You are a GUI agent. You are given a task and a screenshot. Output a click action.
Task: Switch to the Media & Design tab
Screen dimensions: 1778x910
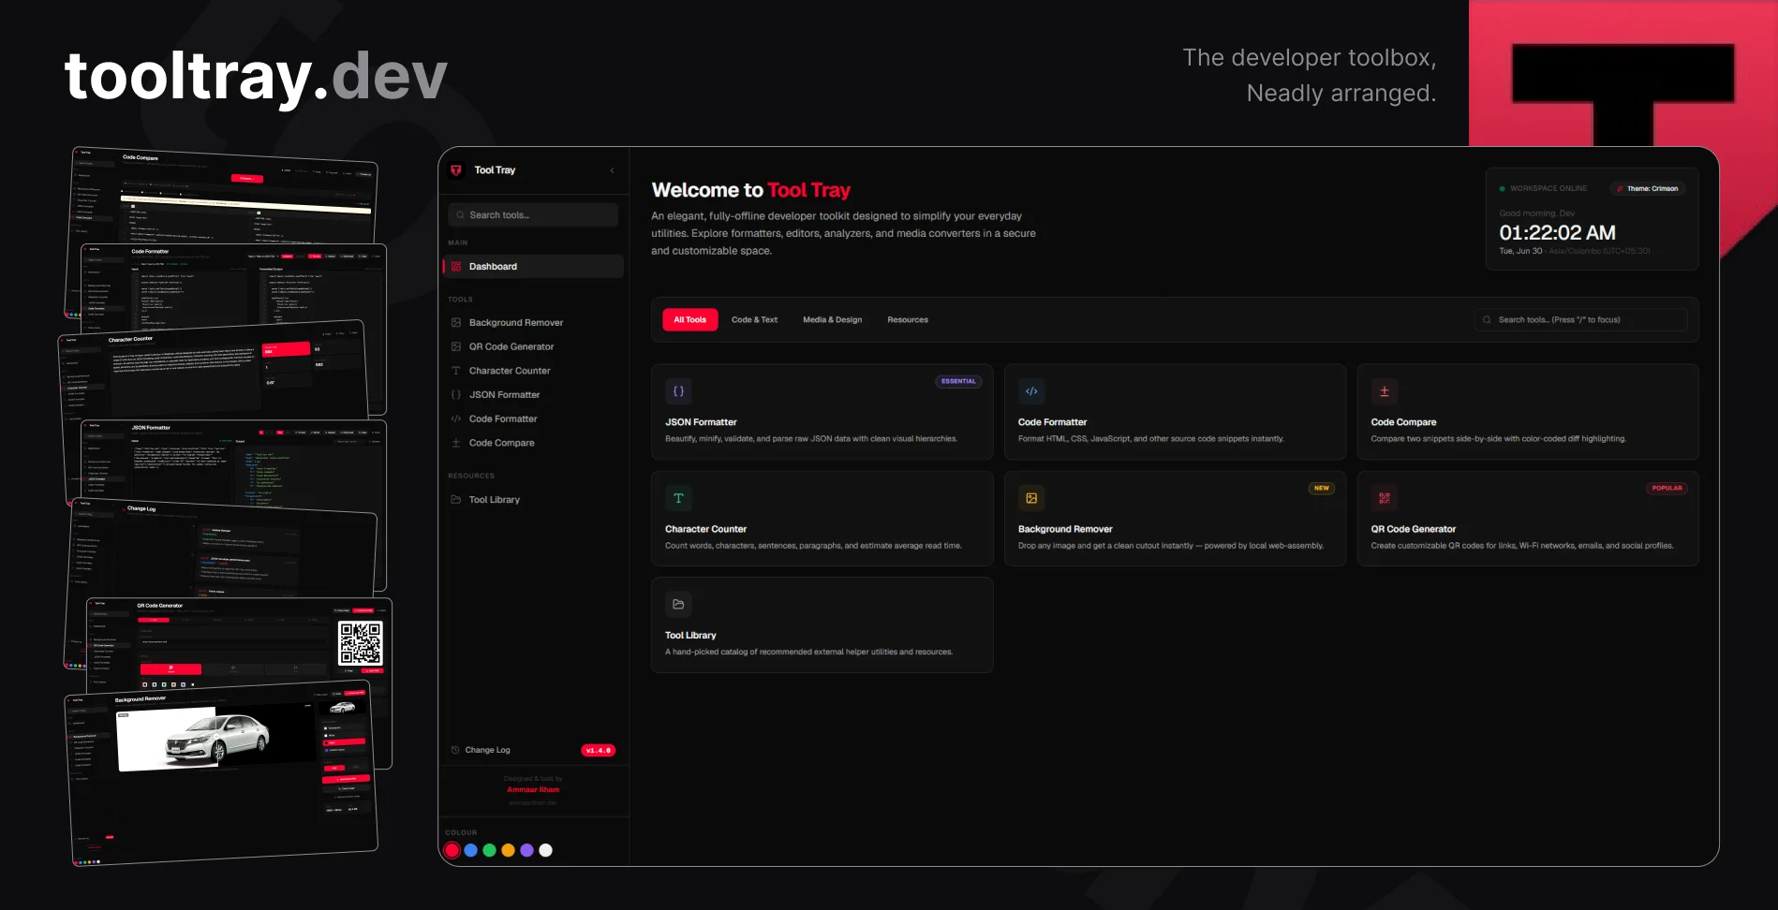coord(832,320)
